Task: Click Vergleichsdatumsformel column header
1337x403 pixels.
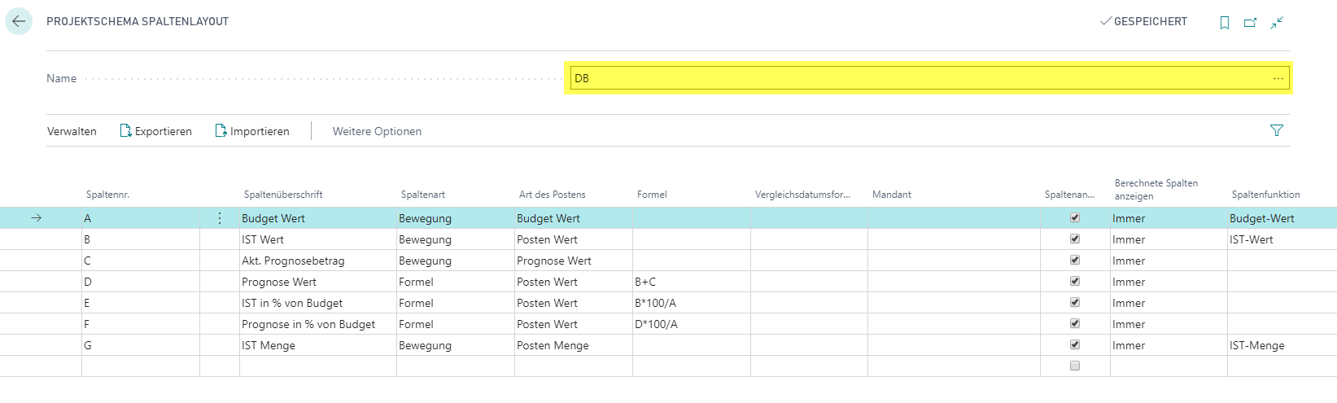Action: pos(802,195)
